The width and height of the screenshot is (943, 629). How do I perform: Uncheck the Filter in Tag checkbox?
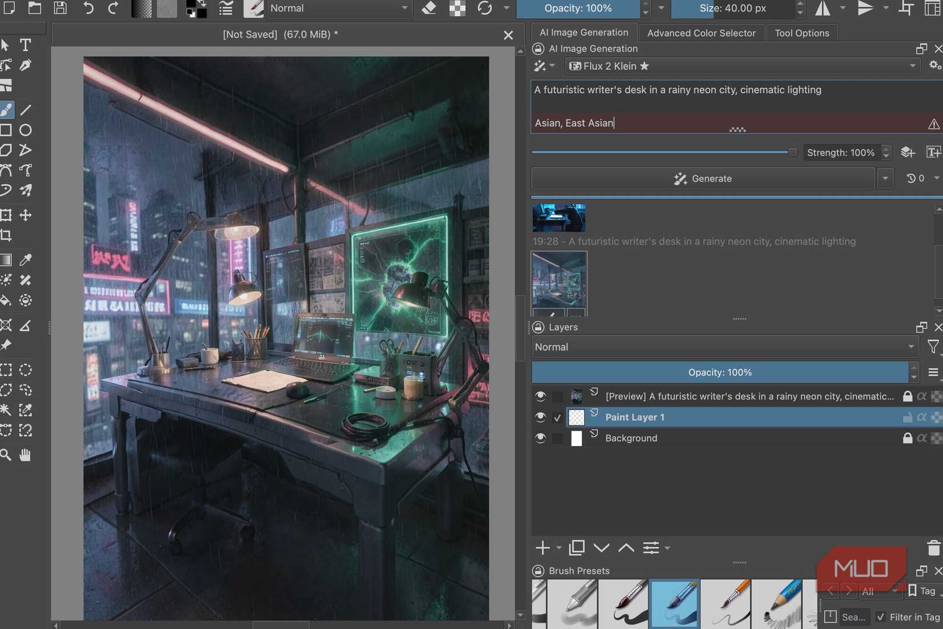tap(880, 617)
